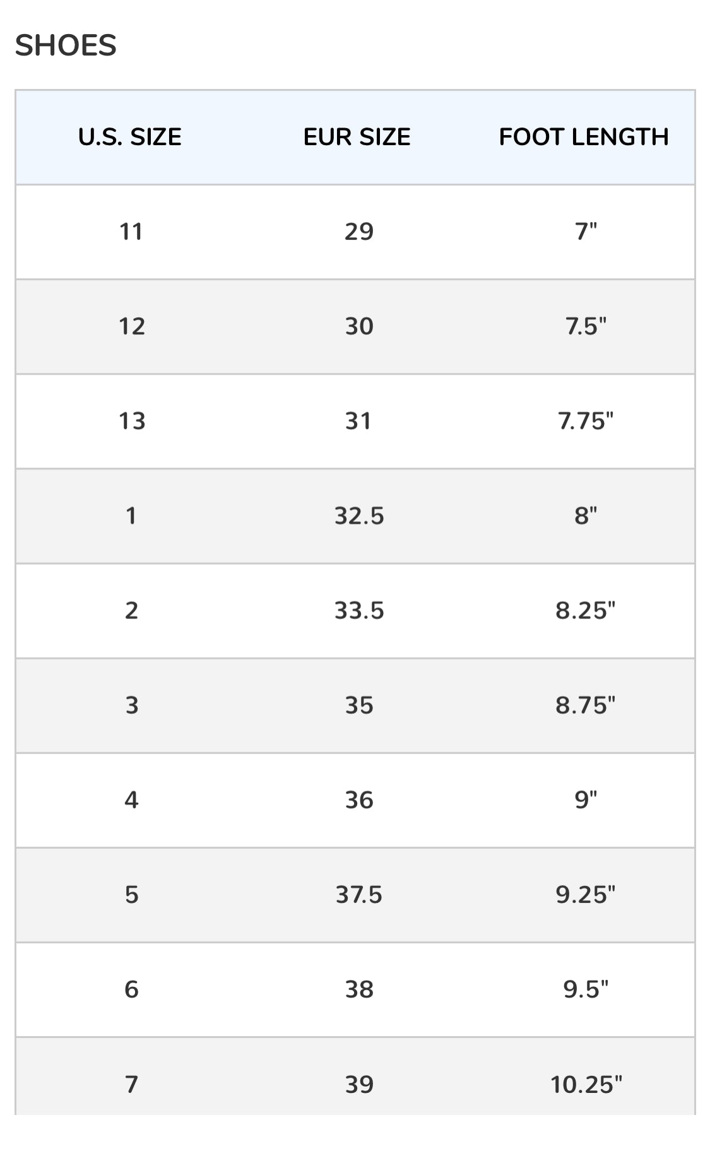The width and height of the screenshot is (710, 1151).
Task: Select the U.S. SIZE column header
Action: [129, 137]
